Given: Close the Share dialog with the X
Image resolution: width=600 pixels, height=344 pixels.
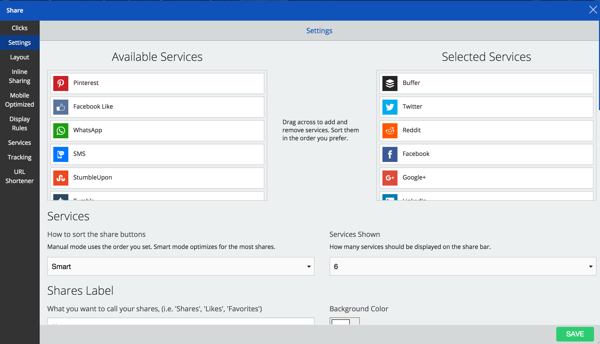Looking at the screenshot, I should point(593,10).
